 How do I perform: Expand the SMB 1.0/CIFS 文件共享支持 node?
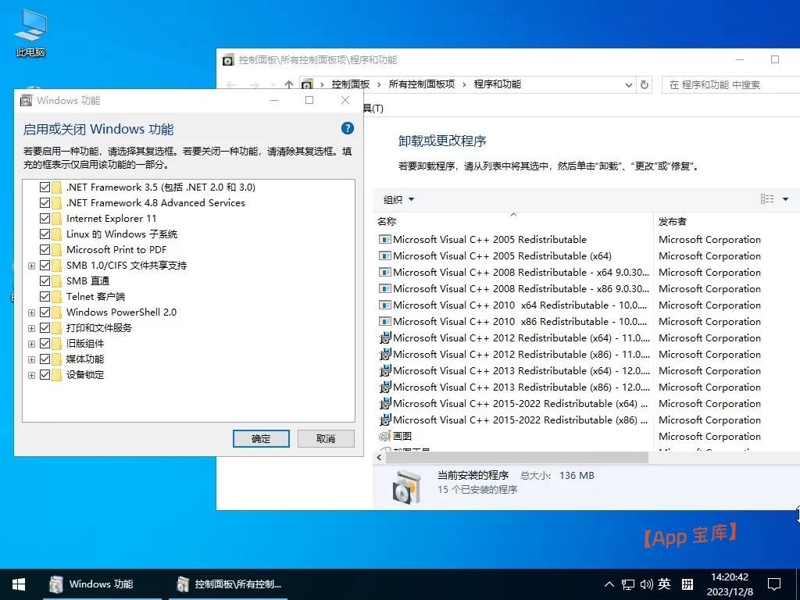(32, 265)
